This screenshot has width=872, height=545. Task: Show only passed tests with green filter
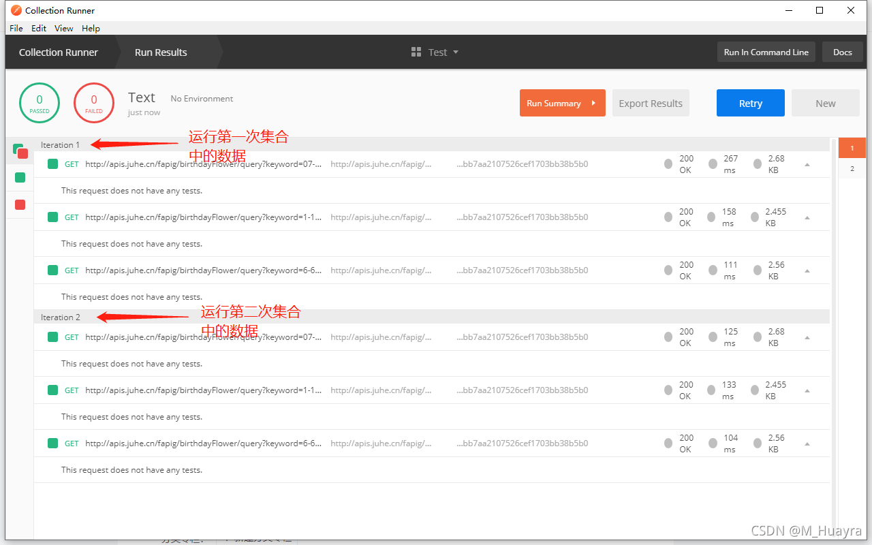click(20, 178)
